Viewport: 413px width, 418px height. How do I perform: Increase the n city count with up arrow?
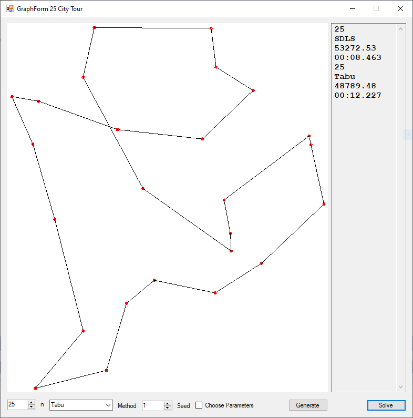(32, 403)
